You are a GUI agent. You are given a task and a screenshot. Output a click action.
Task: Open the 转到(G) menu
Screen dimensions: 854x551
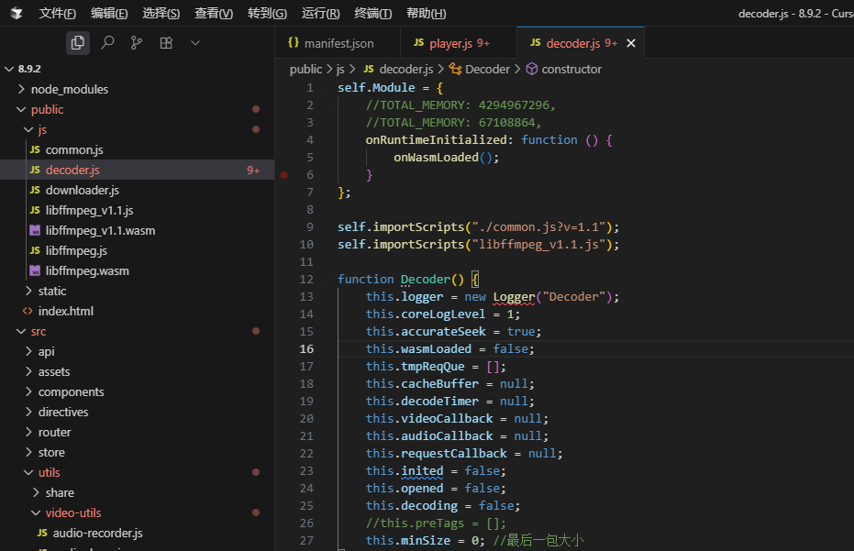tap(267, 13)
